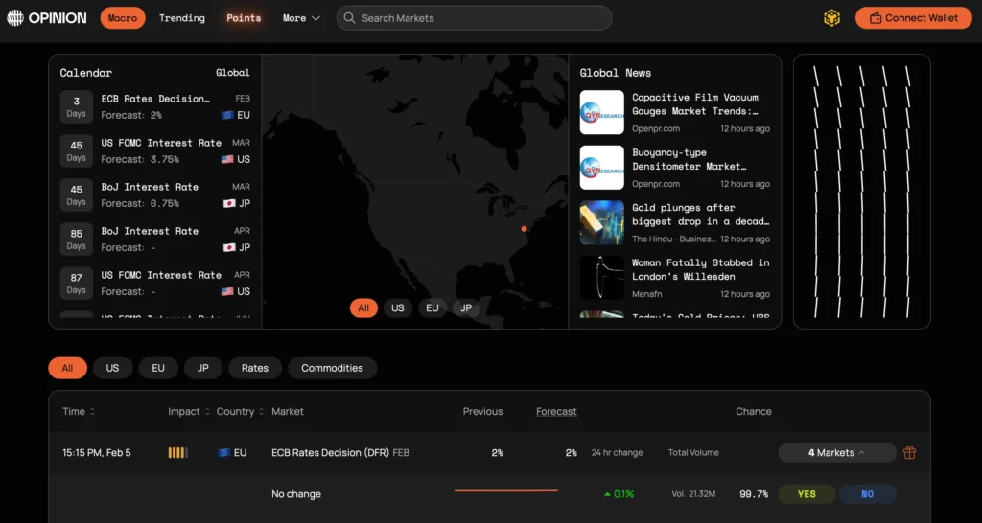982x523 pixels.
Task: Expand the More menu dropdown
Action: 301,18
